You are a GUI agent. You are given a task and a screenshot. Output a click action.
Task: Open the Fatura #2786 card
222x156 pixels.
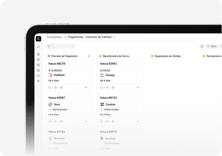click(69, 140)
